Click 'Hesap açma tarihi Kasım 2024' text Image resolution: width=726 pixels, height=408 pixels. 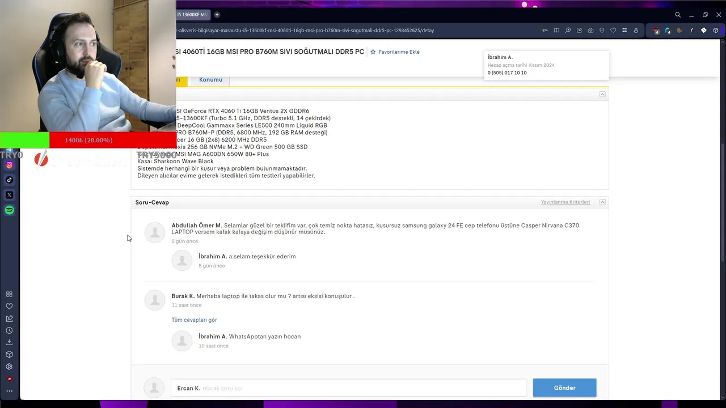(521, 65)
